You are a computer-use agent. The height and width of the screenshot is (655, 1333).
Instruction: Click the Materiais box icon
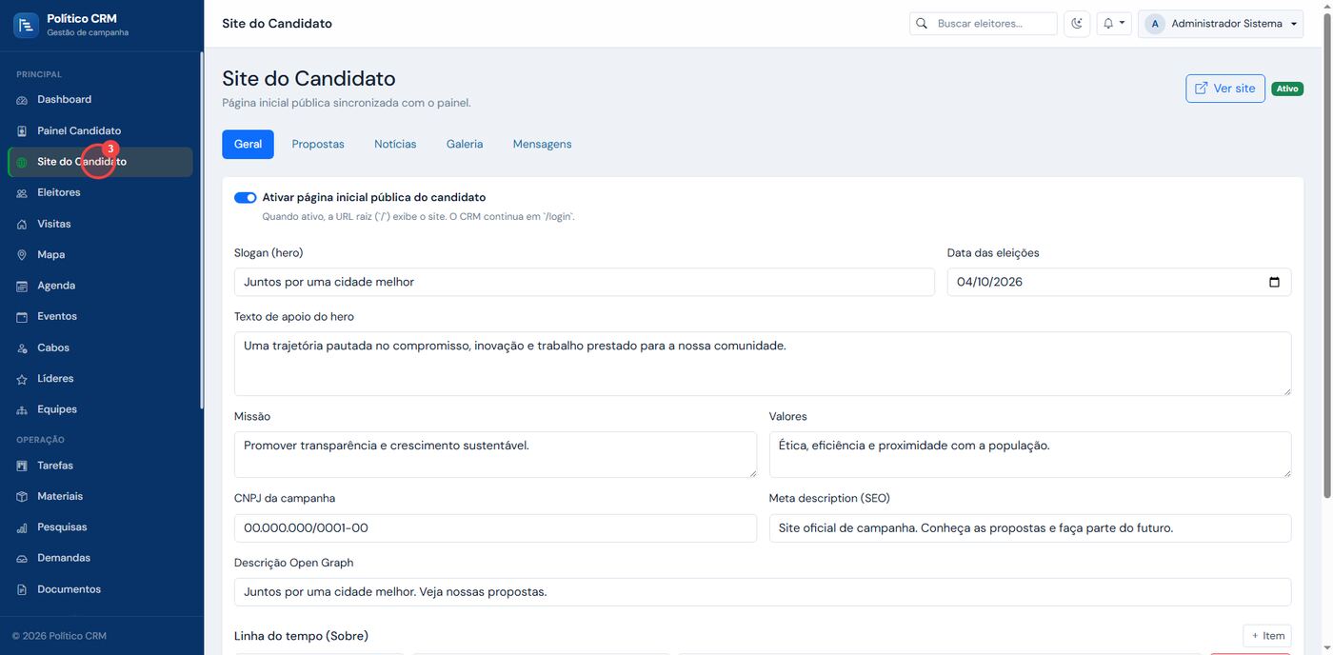pyautogui.click(x=22, y=497)
